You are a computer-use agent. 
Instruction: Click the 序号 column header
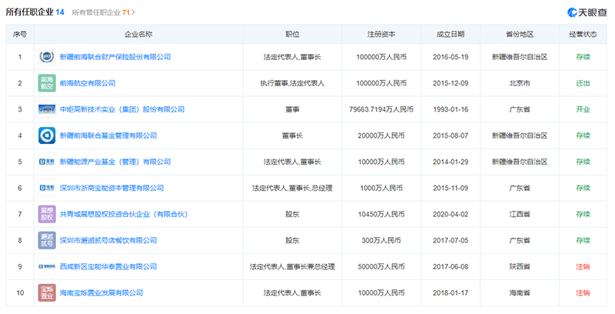20,35
